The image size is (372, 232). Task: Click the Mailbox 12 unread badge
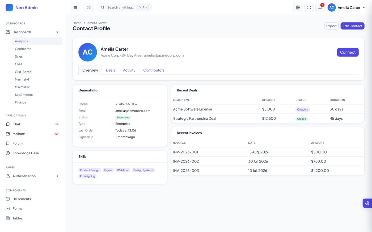point(56,134)
